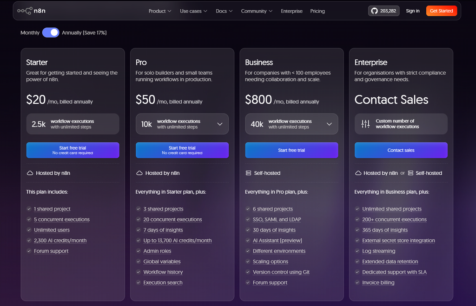Image resolution: width=476 pixels, height=306 pixels.
Task: Click the Up to 13,700 AI credits/month link
Action: pyautogui.click(x=177, y=240)
